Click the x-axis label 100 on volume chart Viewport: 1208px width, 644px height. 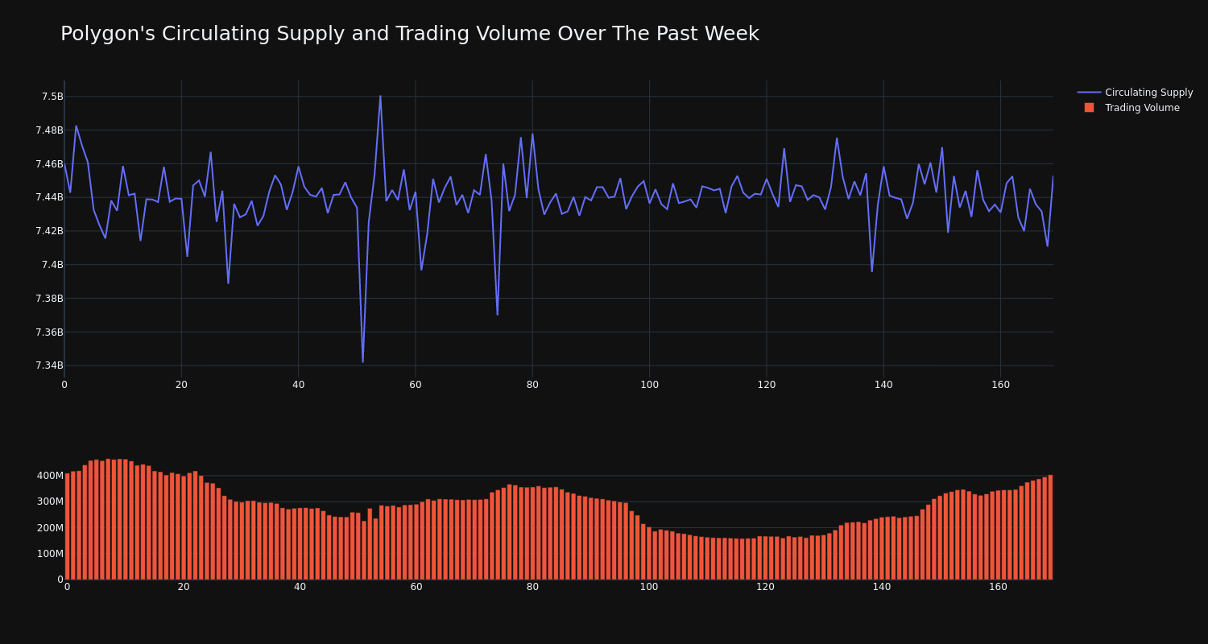point(649,587)
